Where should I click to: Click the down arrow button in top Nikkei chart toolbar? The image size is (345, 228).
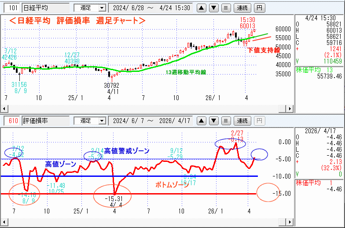(x=214, y=8)
